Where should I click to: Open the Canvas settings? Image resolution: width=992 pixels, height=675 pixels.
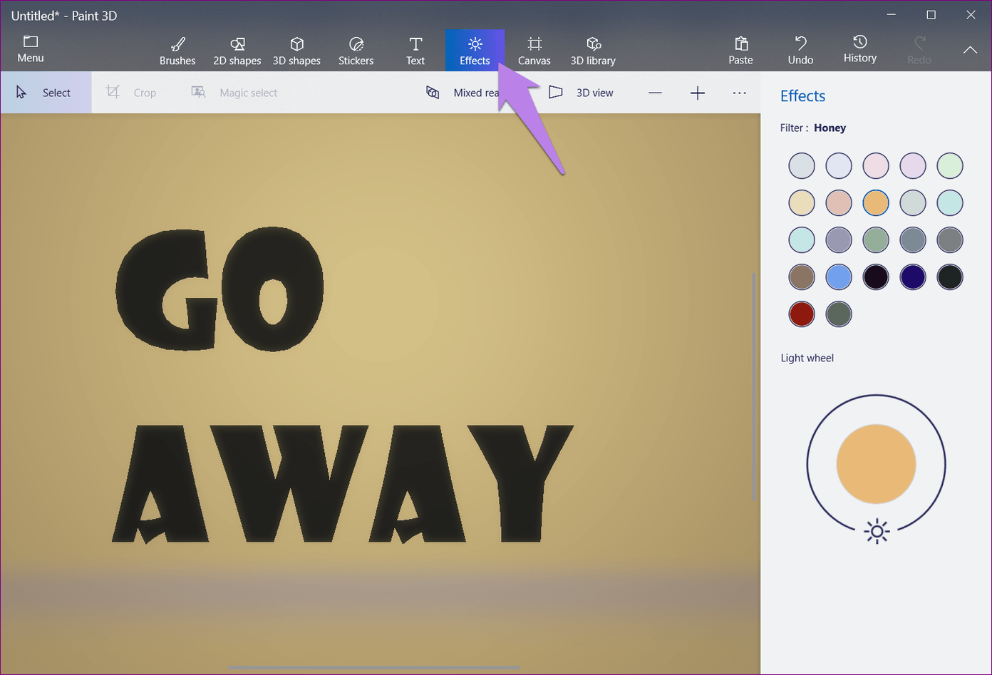[534, 51]
